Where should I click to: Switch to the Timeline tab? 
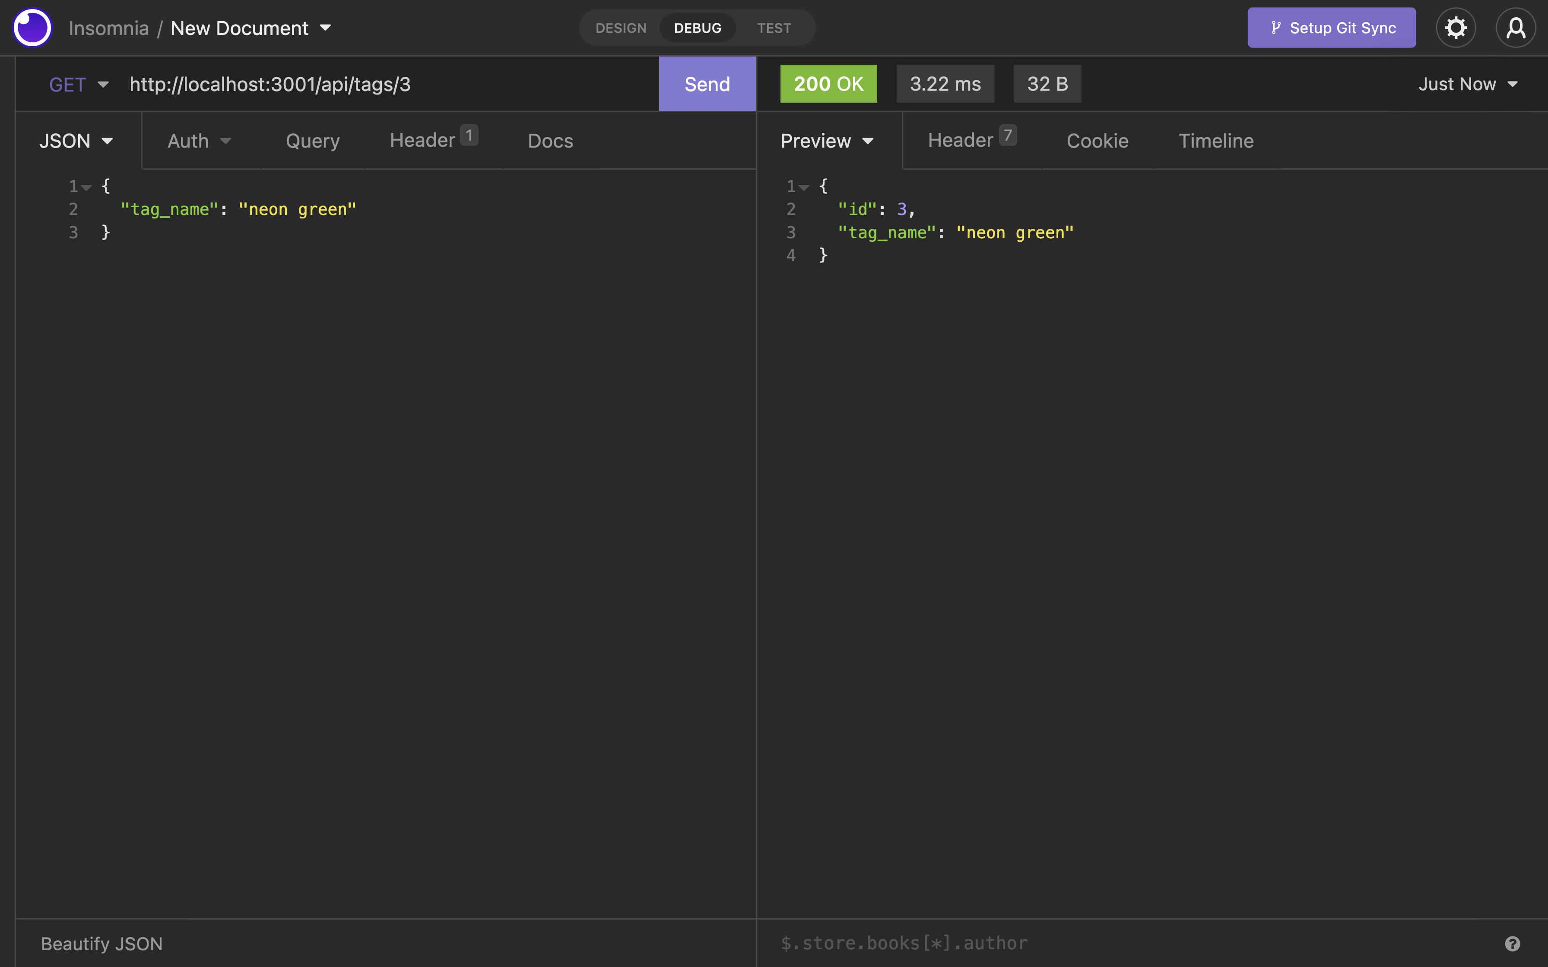[x=1216, y=141]
